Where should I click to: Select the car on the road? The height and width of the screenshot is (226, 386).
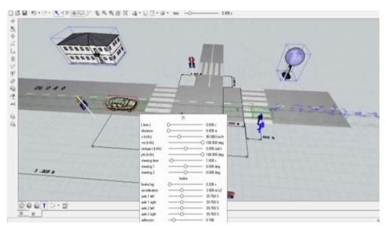pos(121,103)
